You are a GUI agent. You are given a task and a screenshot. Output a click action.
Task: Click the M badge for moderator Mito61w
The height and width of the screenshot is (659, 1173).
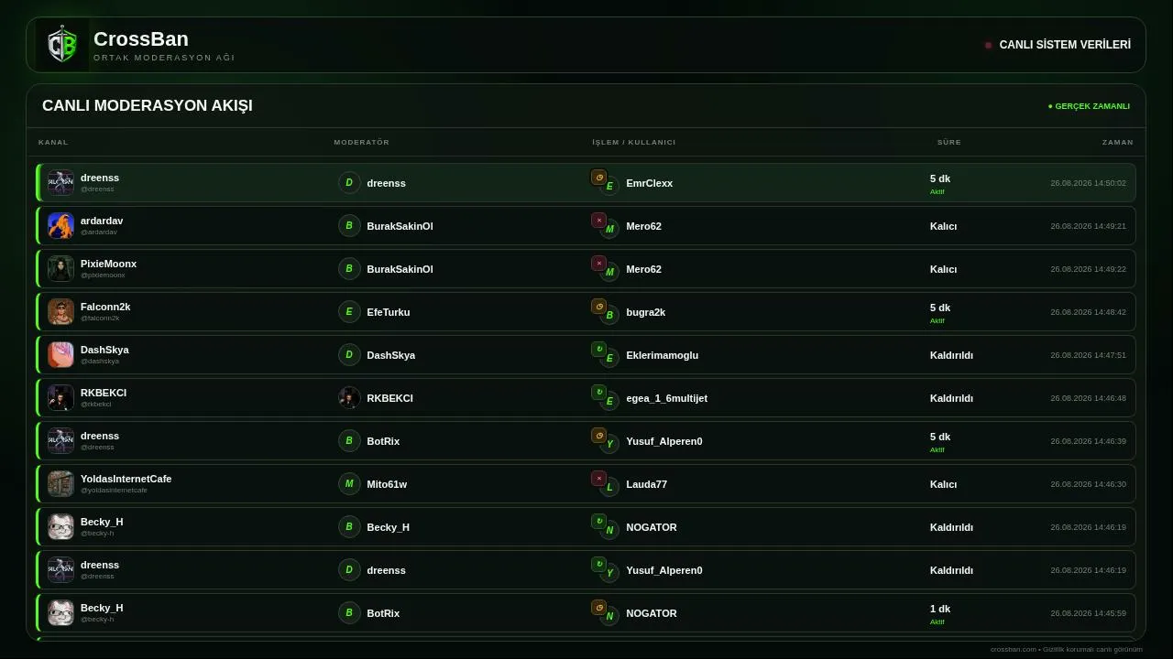click(x=349, y=483)
